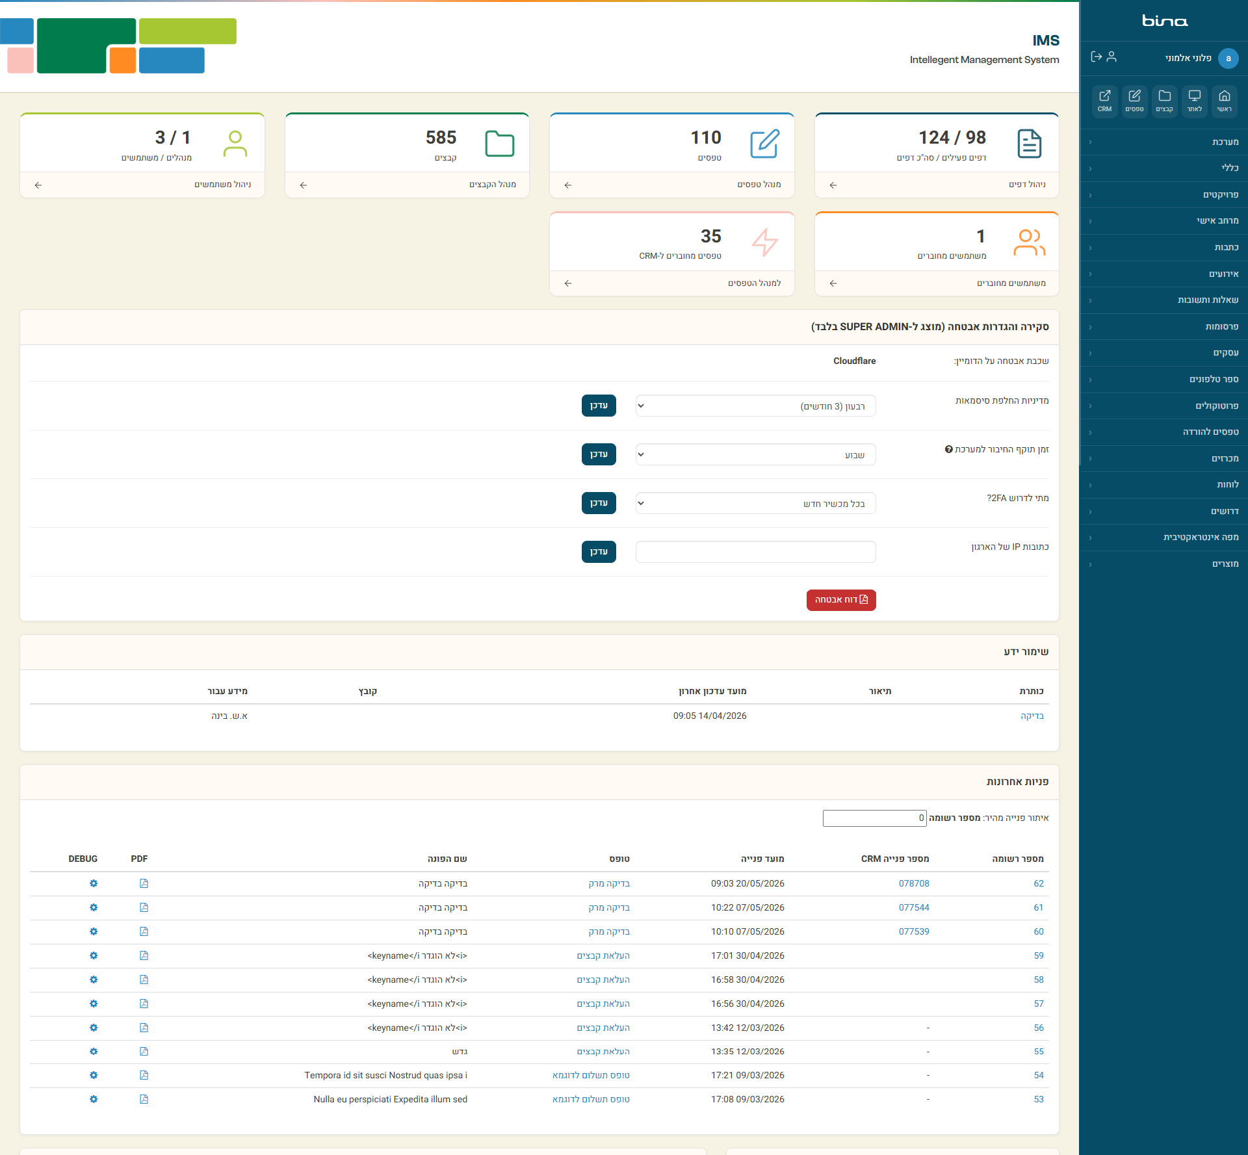Click the DEBUG gear icon for record 60
This screenshot has width=1248, height=1155.
[94, 931]
